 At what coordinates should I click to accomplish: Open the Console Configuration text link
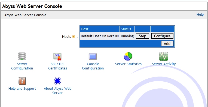pos(93,66)
